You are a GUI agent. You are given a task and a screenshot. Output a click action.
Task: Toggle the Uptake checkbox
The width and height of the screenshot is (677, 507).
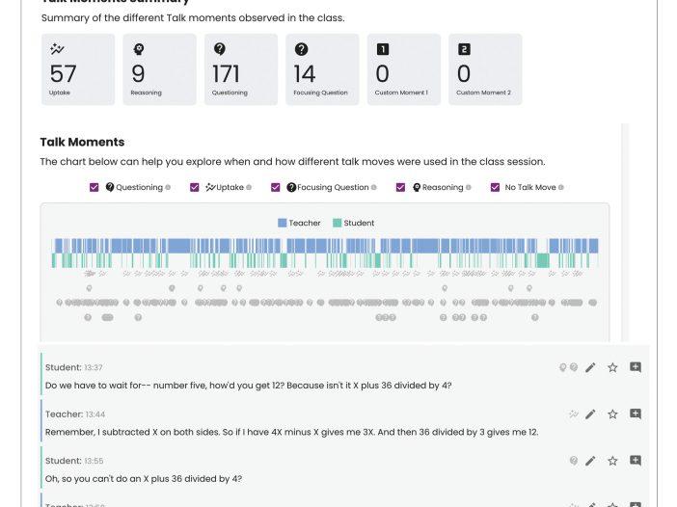point(195,187)
